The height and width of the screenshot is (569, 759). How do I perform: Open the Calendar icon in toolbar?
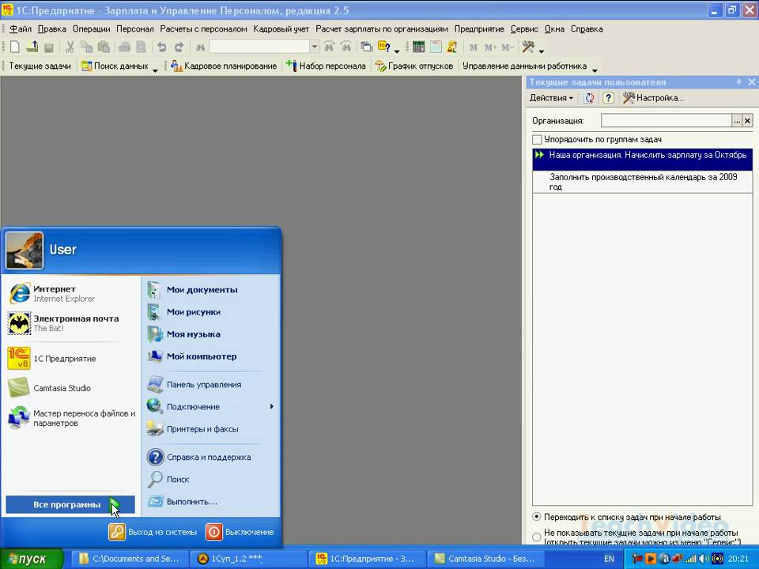436,47
